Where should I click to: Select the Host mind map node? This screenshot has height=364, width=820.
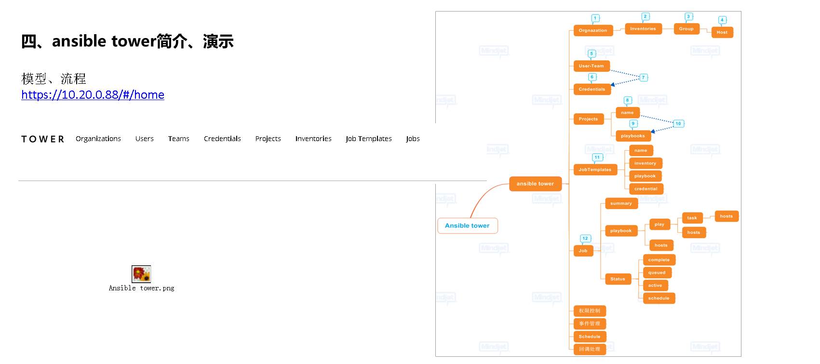(x=722, y=32)
